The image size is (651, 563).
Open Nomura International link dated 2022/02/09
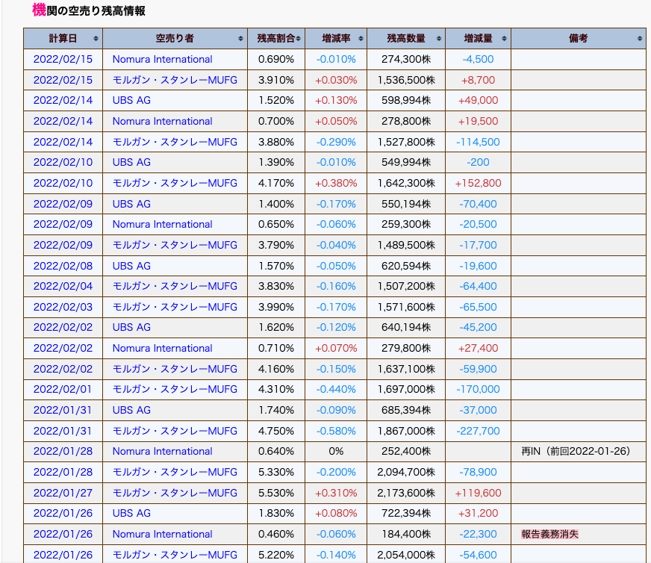162,224
